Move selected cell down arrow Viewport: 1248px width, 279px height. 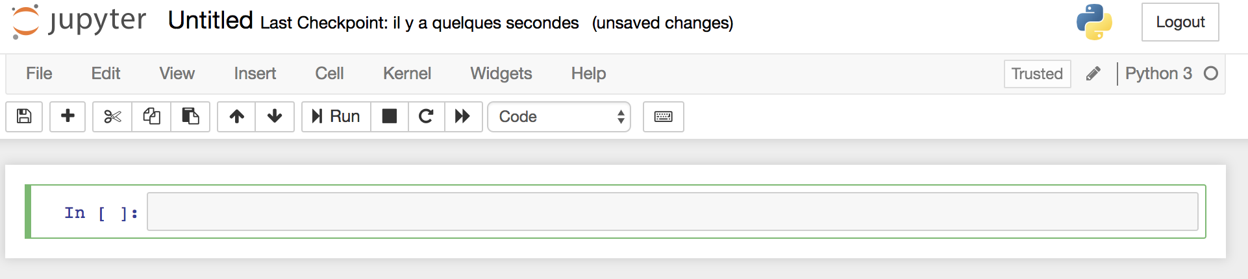click(x=275, y=117)
